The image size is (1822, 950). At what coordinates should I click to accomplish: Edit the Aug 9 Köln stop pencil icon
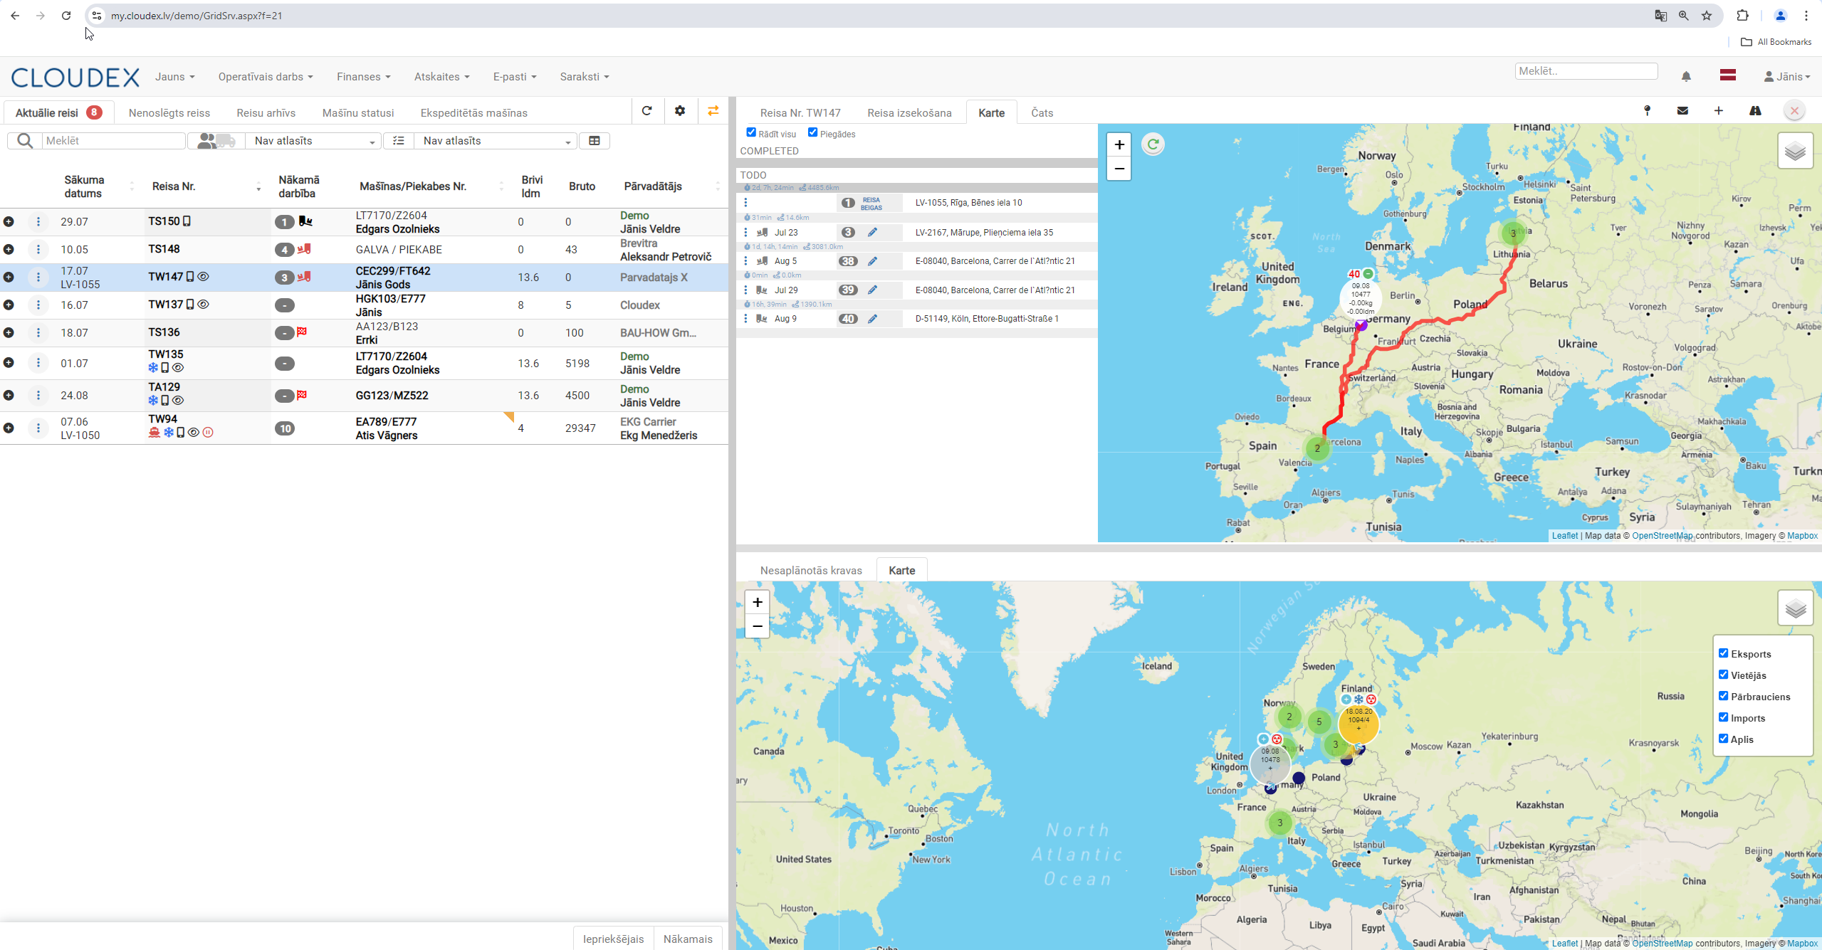872,319
